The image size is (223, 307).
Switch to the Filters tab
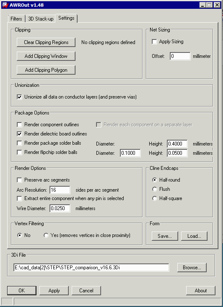click(16, 19)
